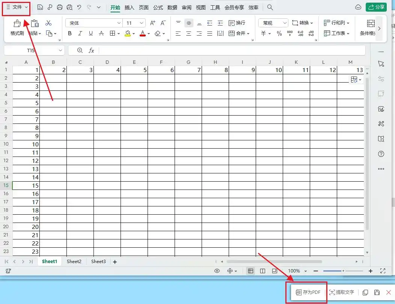Expand quick access toolbar customize arrow

pos(99,7)
